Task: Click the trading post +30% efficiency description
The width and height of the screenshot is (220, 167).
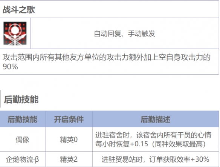Action: point(156,159)
